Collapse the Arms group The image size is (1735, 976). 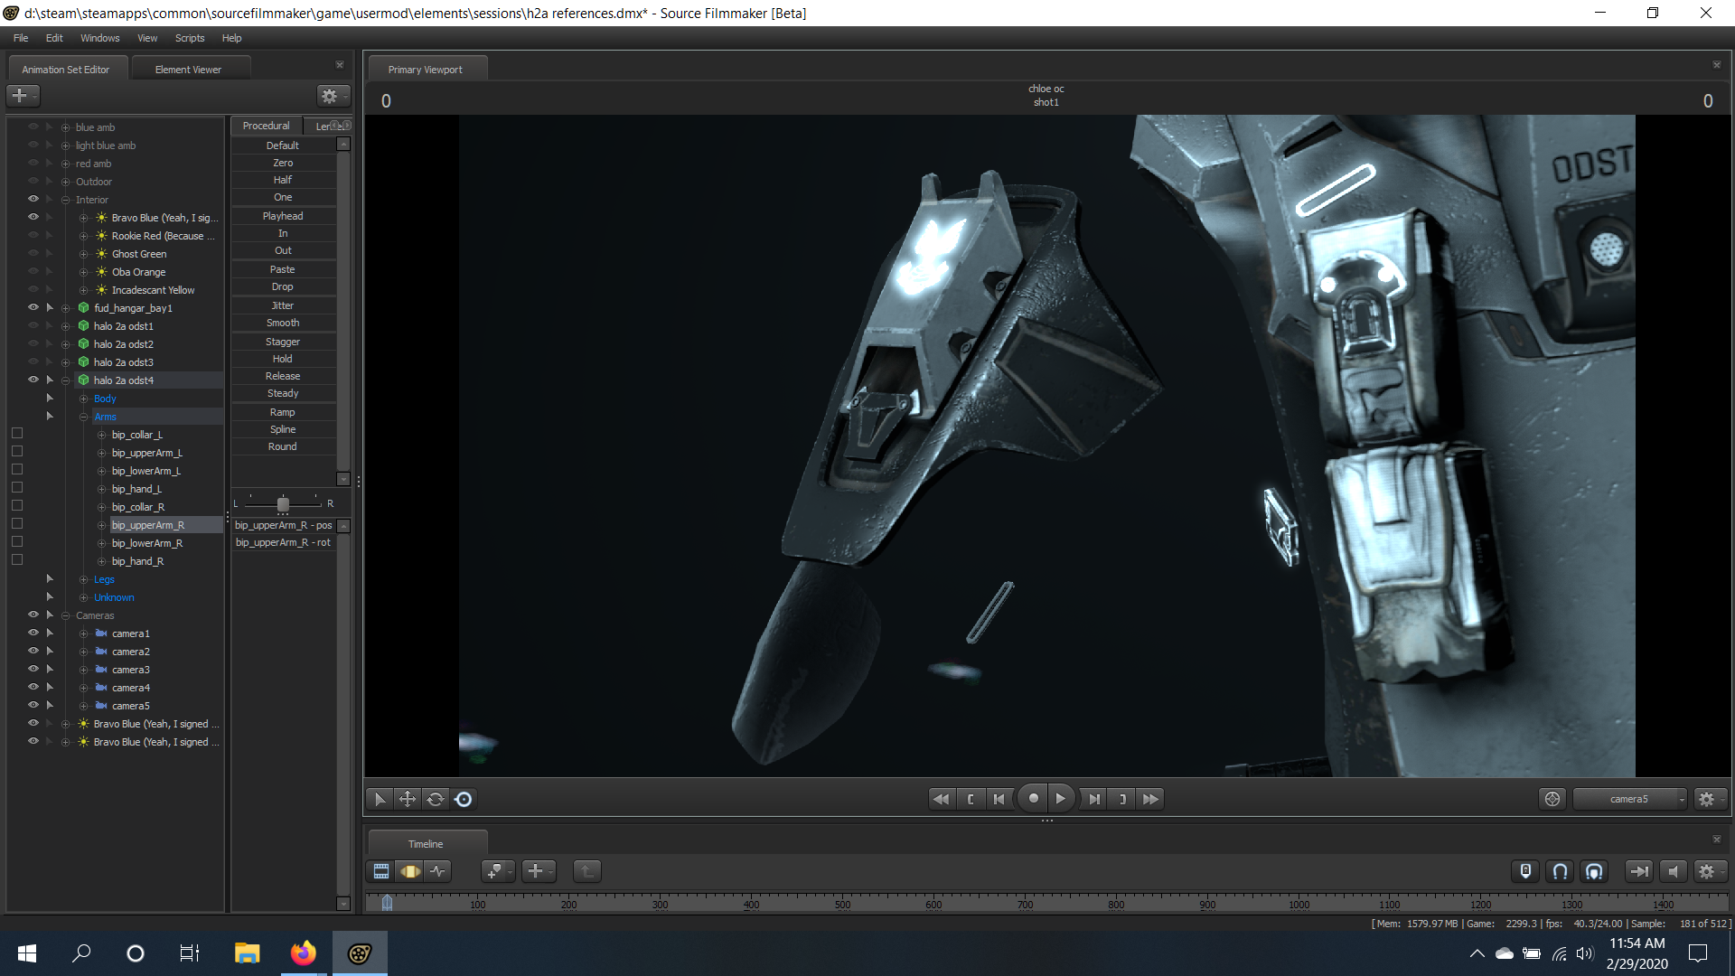click(x=83, y=417)
